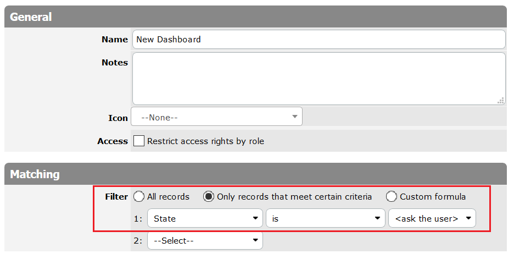
Task: Click the Access label
Action: (x=113, y=141)
